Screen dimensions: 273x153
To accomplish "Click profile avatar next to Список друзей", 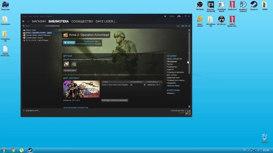I will pos(188,113).
